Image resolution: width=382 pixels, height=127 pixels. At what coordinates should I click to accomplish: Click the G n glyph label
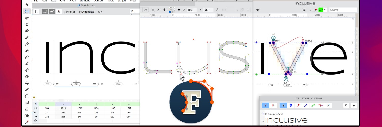tap(100, 12)
